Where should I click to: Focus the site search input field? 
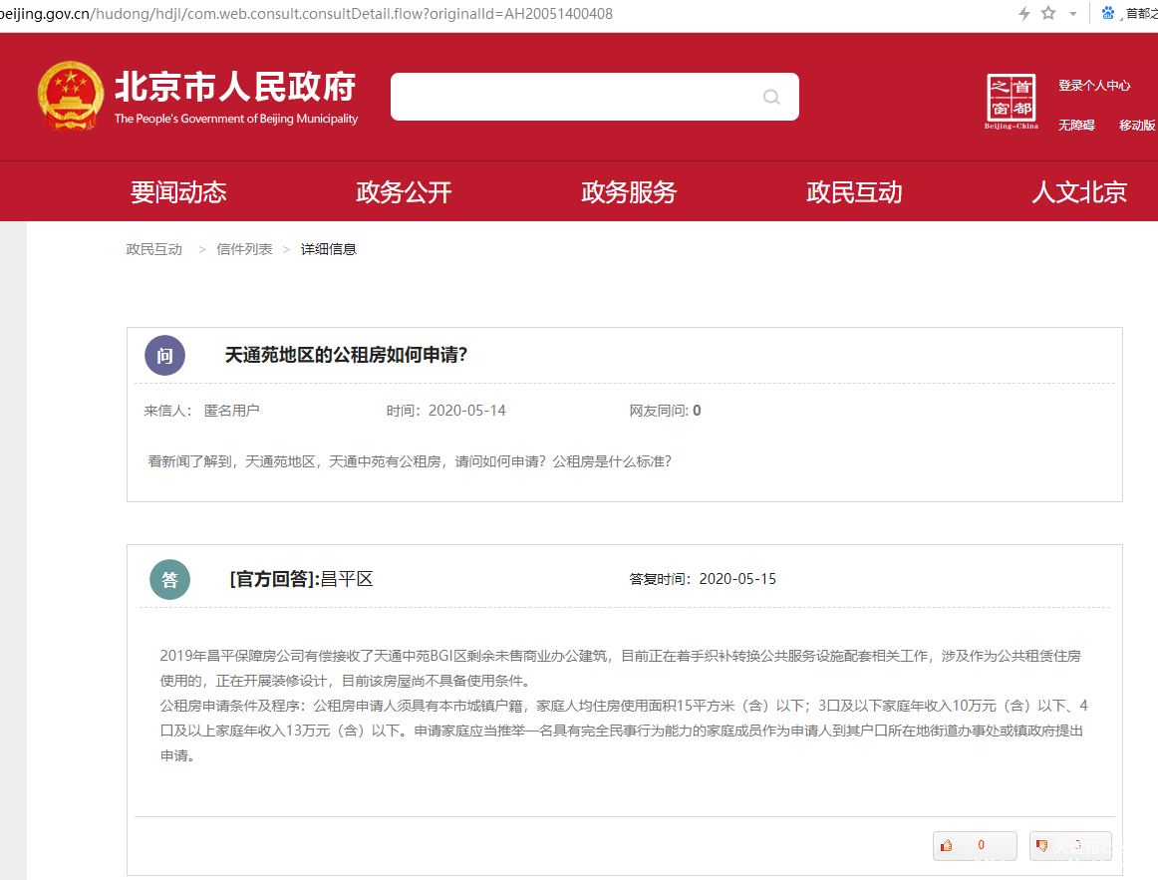coord(573,97)
